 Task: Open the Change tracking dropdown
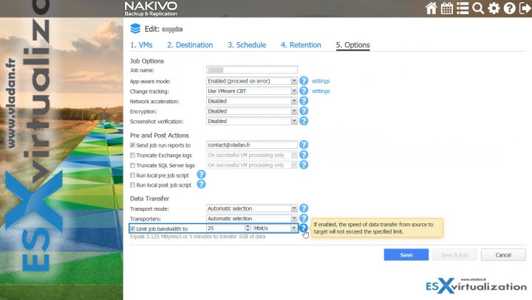tap(294, 91)
